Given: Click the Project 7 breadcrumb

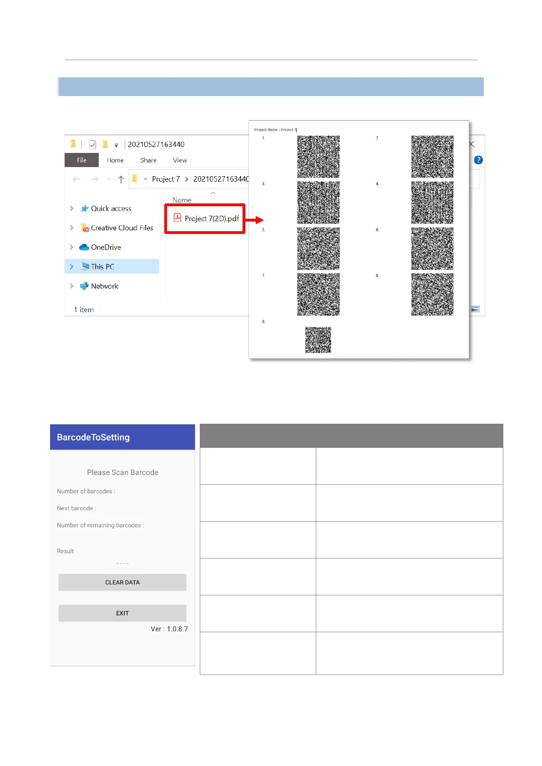Looking at the screenshot, I should click(x=166, y=179).
